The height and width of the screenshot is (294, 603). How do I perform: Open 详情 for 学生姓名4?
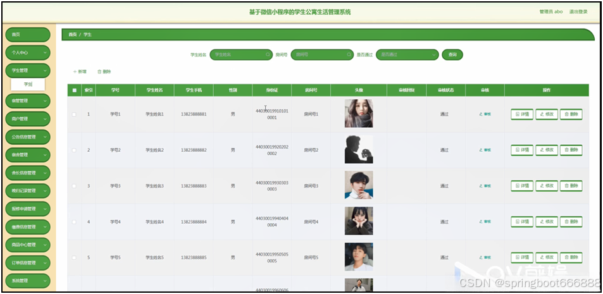(x=522, y=222)
